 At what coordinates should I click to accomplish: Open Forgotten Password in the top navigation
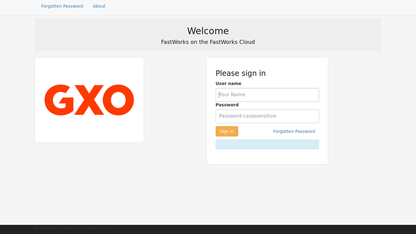62,6
